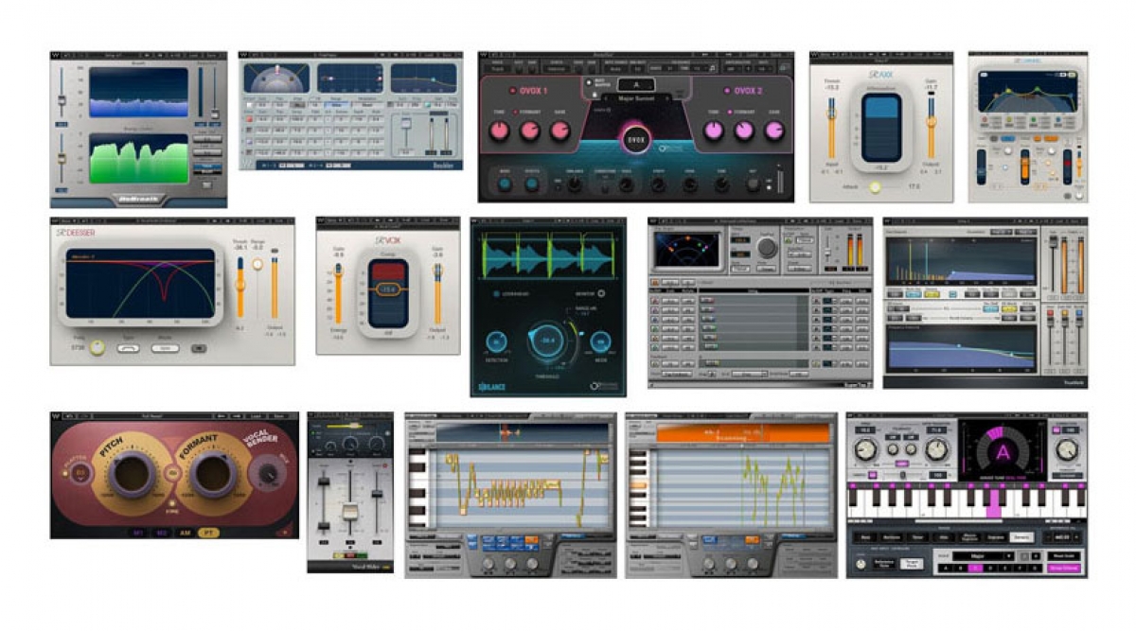Screen dimensions: 1136x631
Task: Toggle the Link button between Pitch and Formant
Action: coord(170,471)
